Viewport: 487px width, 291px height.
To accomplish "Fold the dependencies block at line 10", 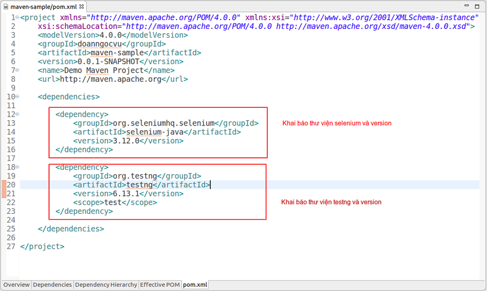I will (17, 97).
